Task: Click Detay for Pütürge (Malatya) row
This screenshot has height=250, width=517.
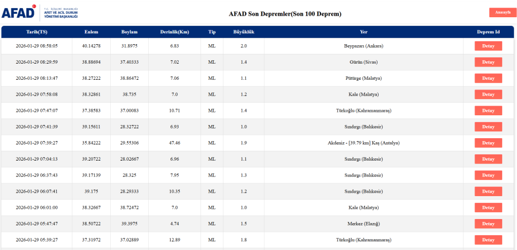Action: pos(488,79)
